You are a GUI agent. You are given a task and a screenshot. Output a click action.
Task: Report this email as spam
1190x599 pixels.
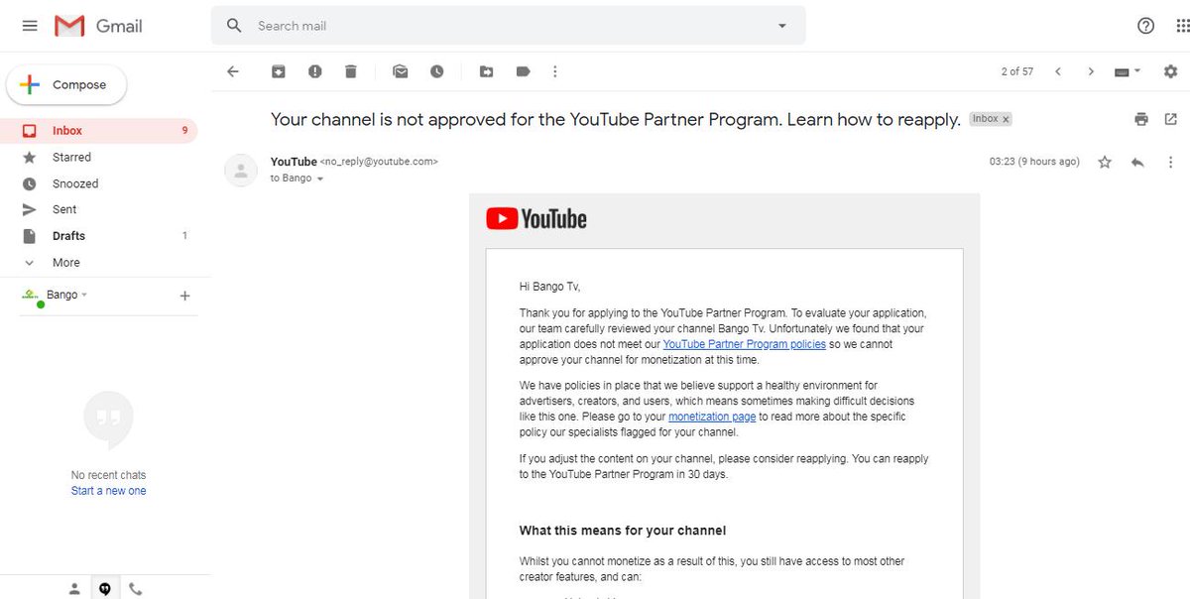pyautogui.click(x=315, y=71)
